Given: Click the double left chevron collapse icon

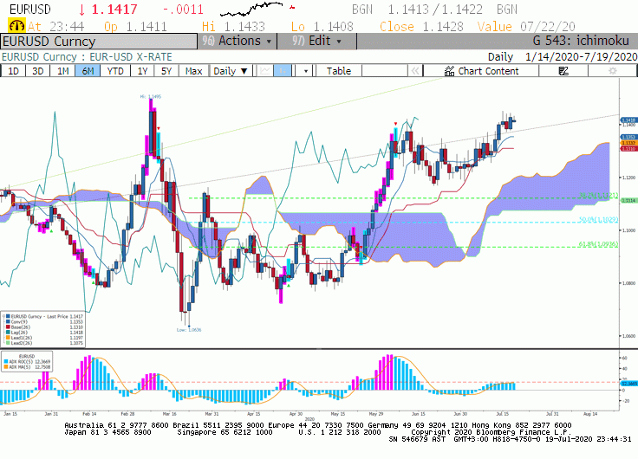Looking at the screenshot, I should 415,71.
